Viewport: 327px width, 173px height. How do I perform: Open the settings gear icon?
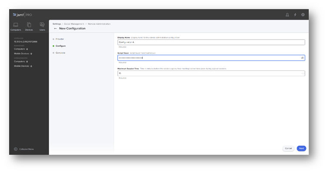303,15
